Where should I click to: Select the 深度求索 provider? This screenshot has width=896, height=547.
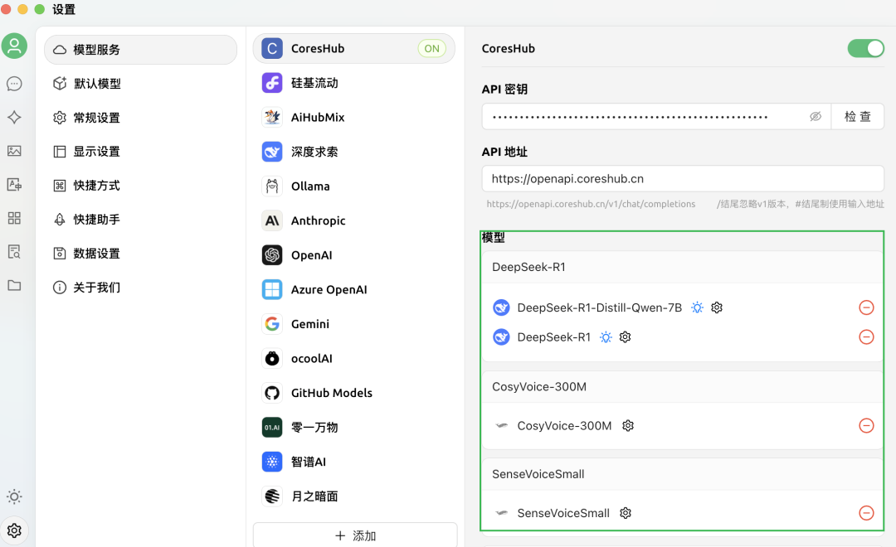[353, 152]
